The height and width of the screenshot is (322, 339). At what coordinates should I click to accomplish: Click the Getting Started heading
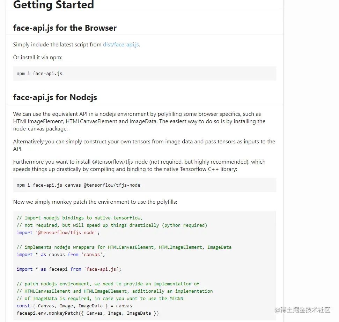click(x=54, y=5)
